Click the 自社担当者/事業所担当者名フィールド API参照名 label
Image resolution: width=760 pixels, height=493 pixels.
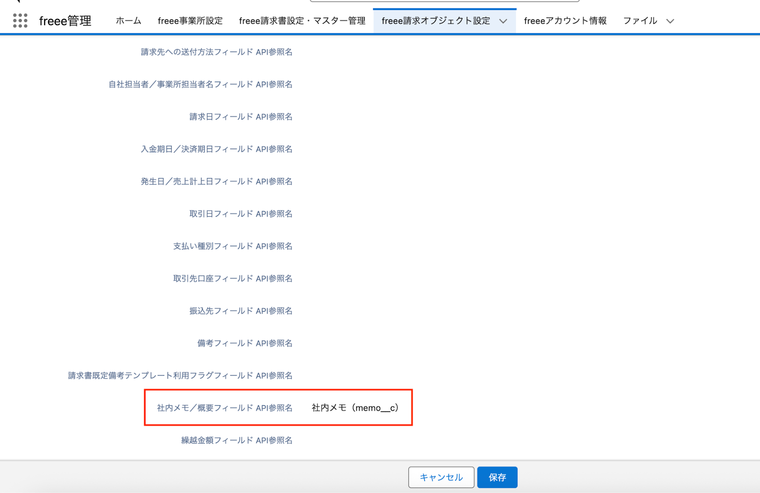pos(200,84)
